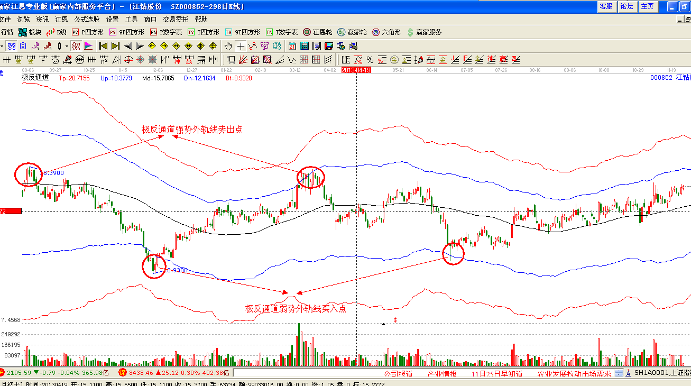Select the hand pan tool
Screen dimensions: 691x386
(228, 46)
